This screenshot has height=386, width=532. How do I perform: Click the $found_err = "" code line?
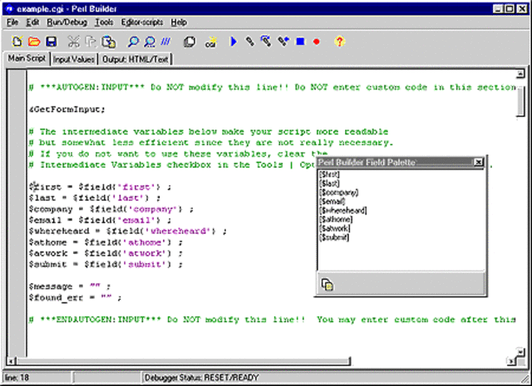[75, 298]
